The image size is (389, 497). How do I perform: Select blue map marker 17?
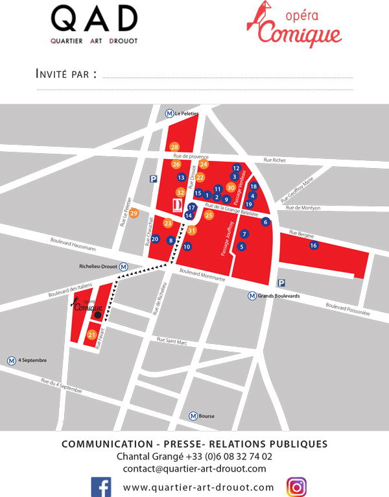(192, 208)
